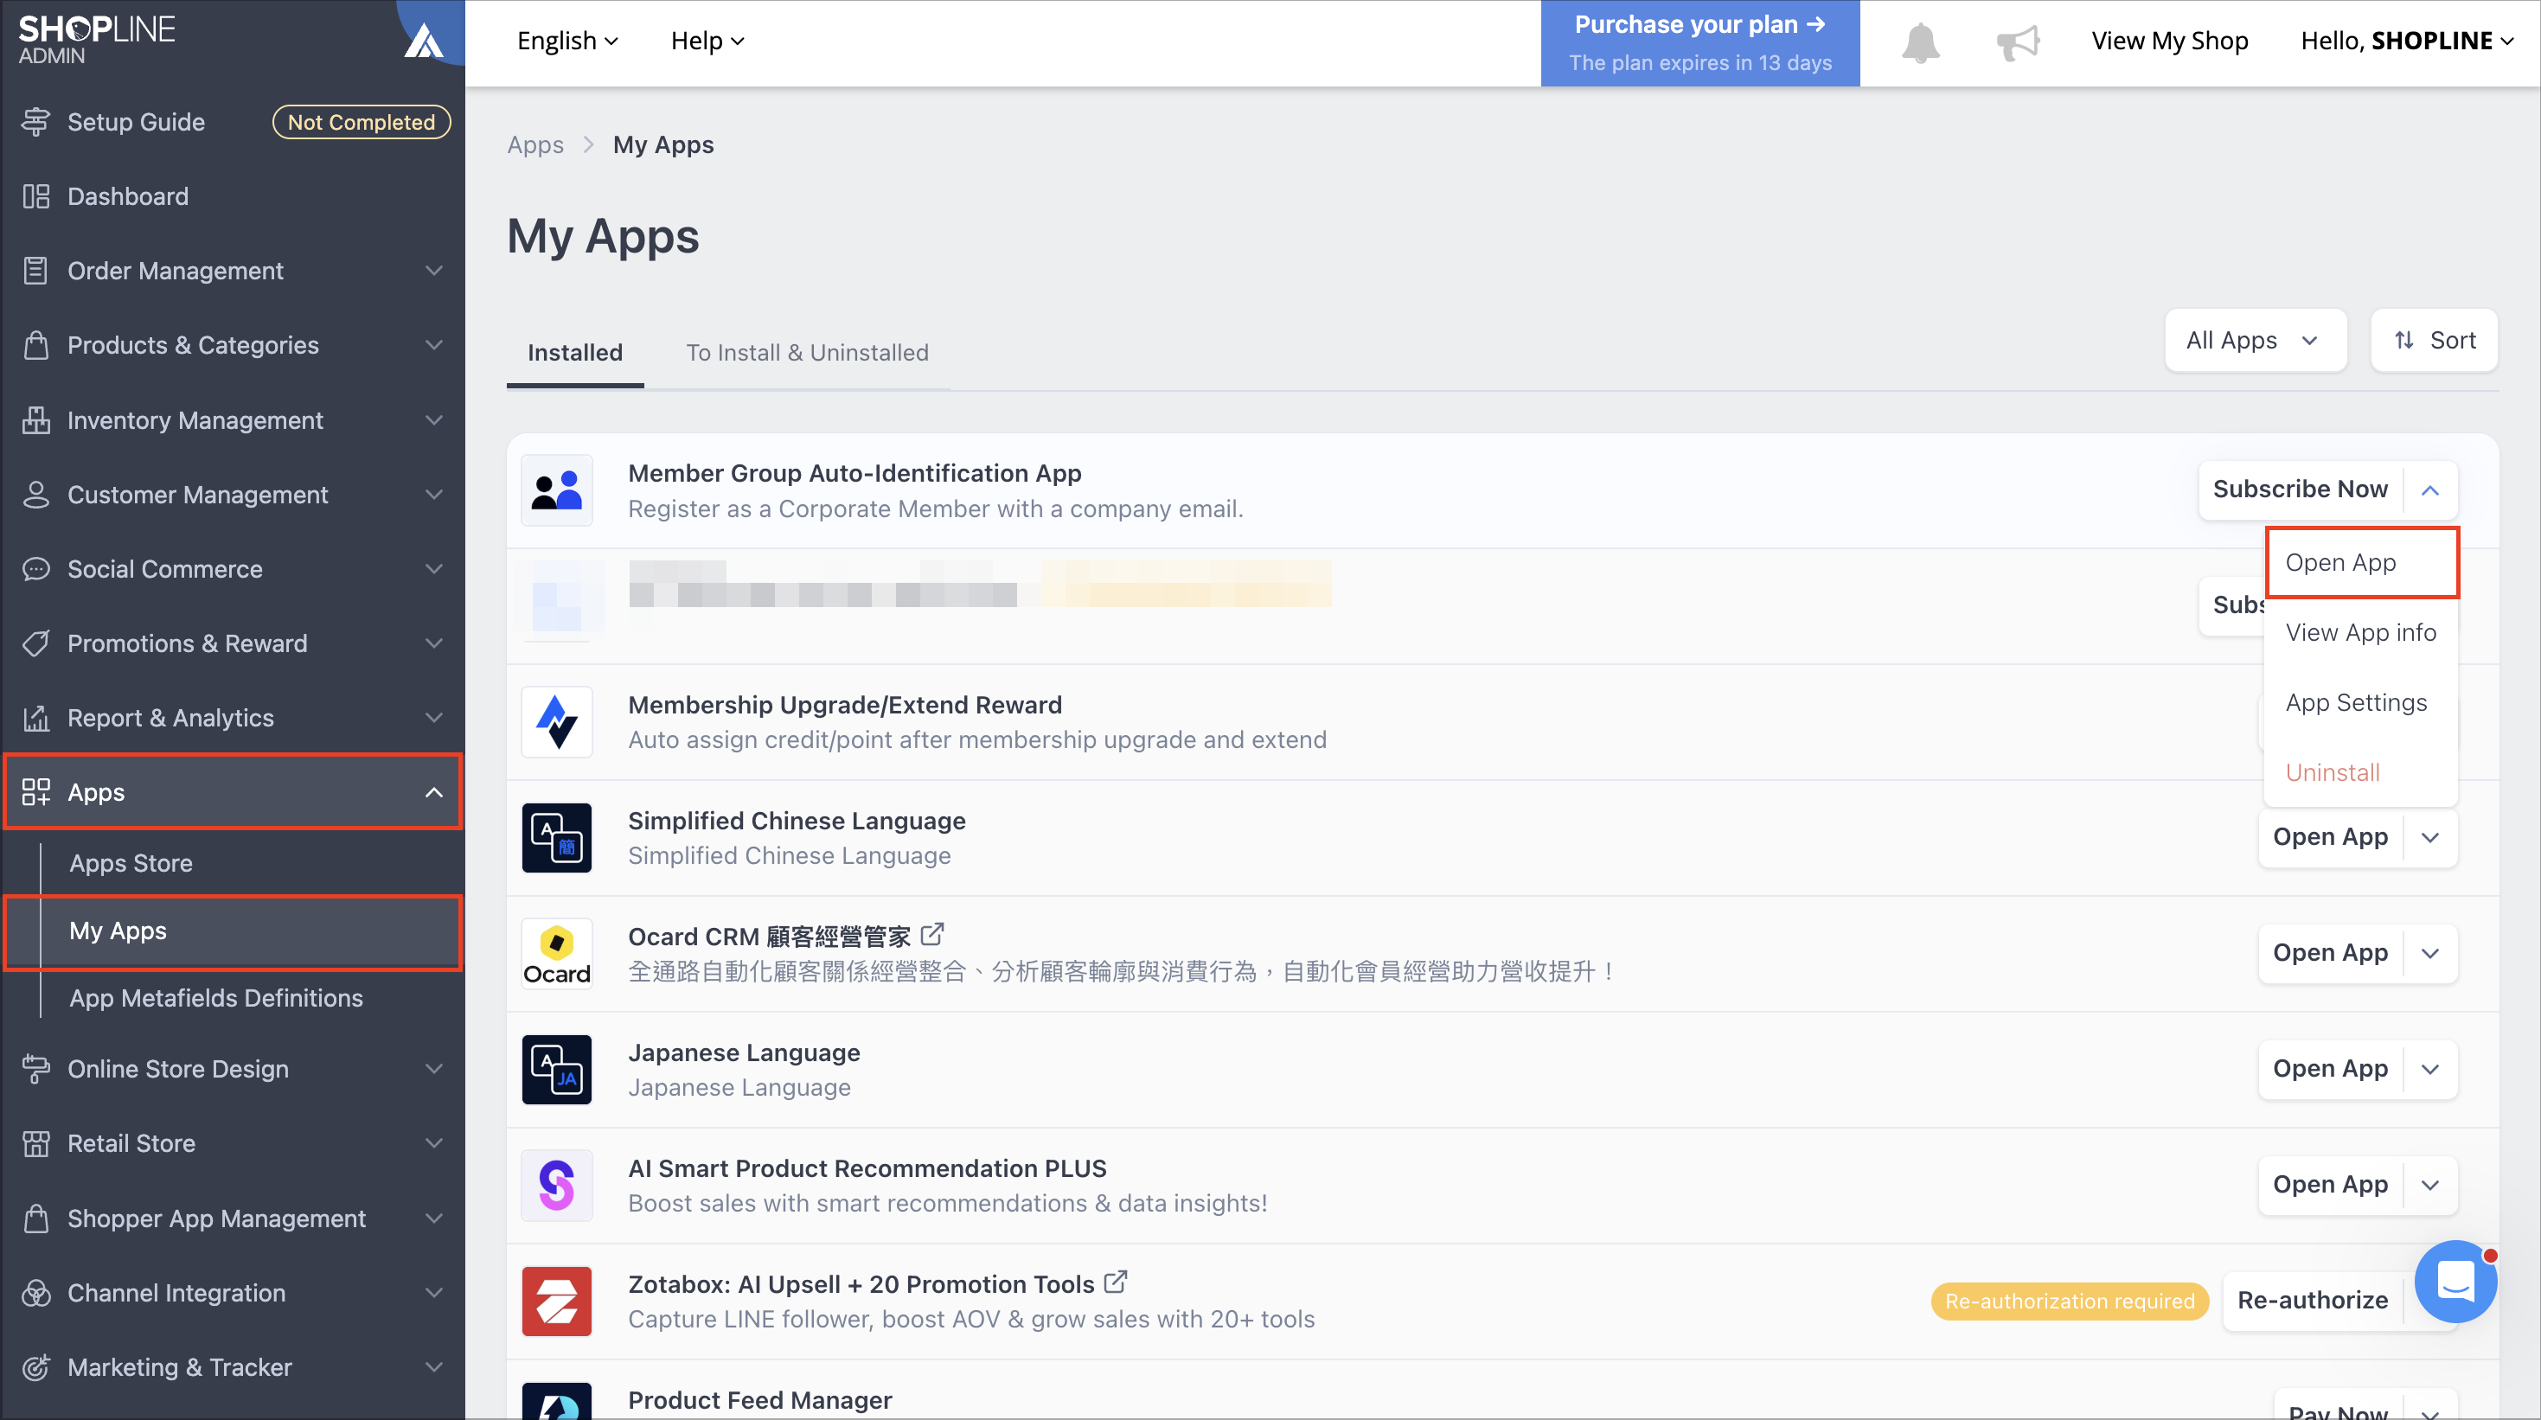This screenshot has width=2541, height=1420.
Task: Click Purchase your plan banner
Action: [1699, 42]
